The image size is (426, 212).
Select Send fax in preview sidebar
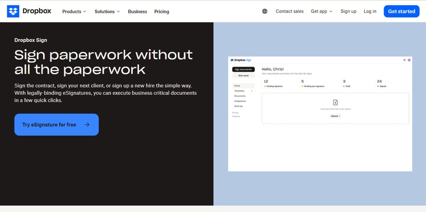[x=239, y=107]
